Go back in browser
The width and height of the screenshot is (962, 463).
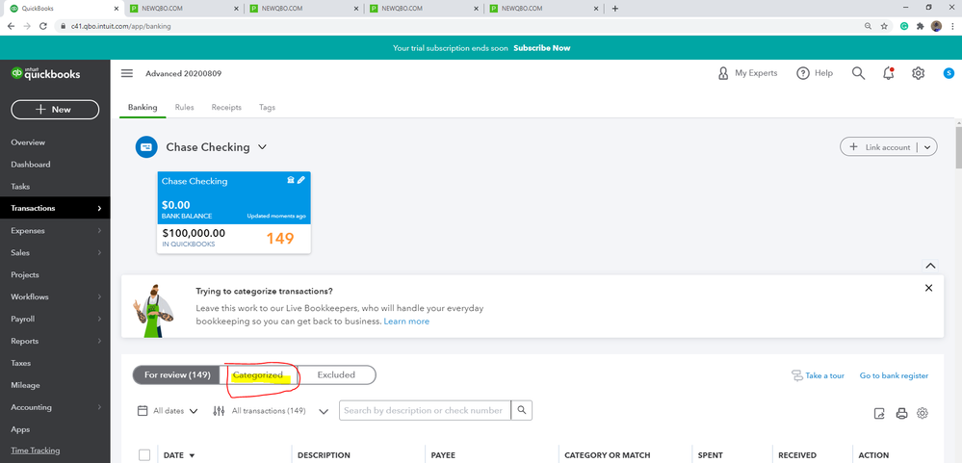pos(11,26)
